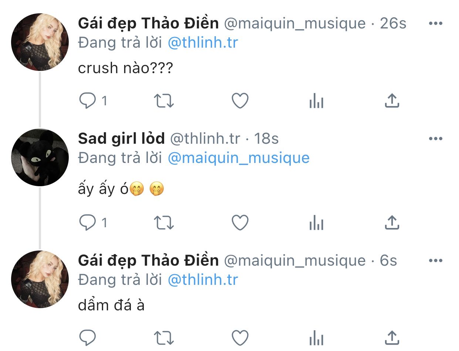Open more options on 26s tweet
This screenshot has width=459, height=351.
[435, 24]
